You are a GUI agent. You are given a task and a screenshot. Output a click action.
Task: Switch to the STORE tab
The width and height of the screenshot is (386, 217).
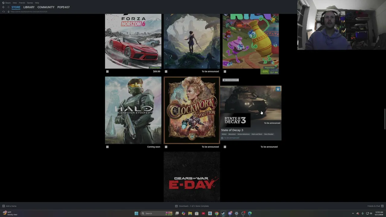[16, 7]
